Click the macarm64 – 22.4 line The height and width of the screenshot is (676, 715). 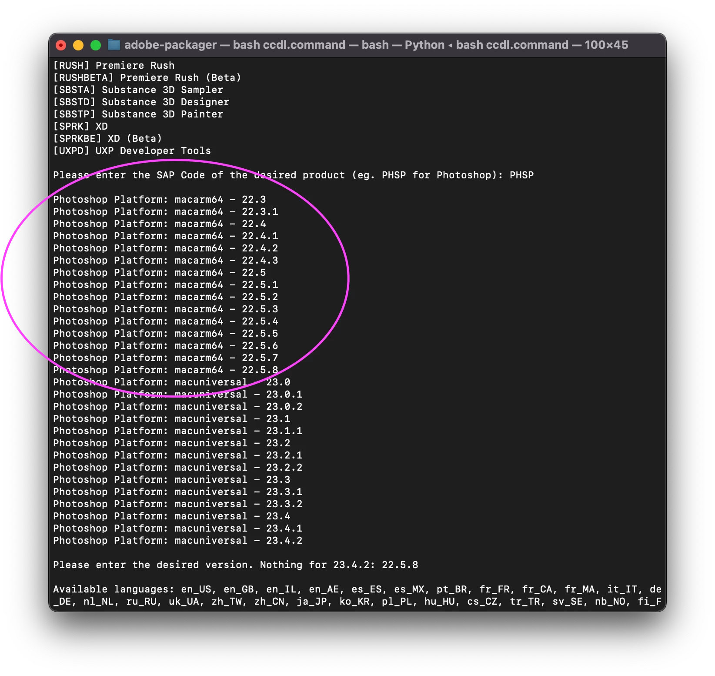tap(160, 224)
